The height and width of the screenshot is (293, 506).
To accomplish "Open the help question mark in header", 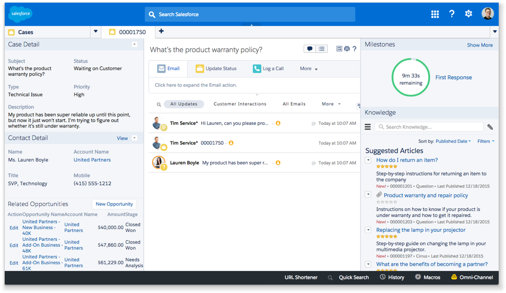I will 452,14.
